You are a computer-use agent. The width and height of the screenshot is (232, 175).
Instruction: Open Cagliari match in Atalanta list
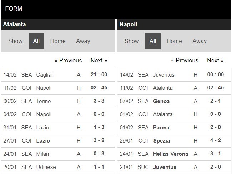tap(45, 75)
